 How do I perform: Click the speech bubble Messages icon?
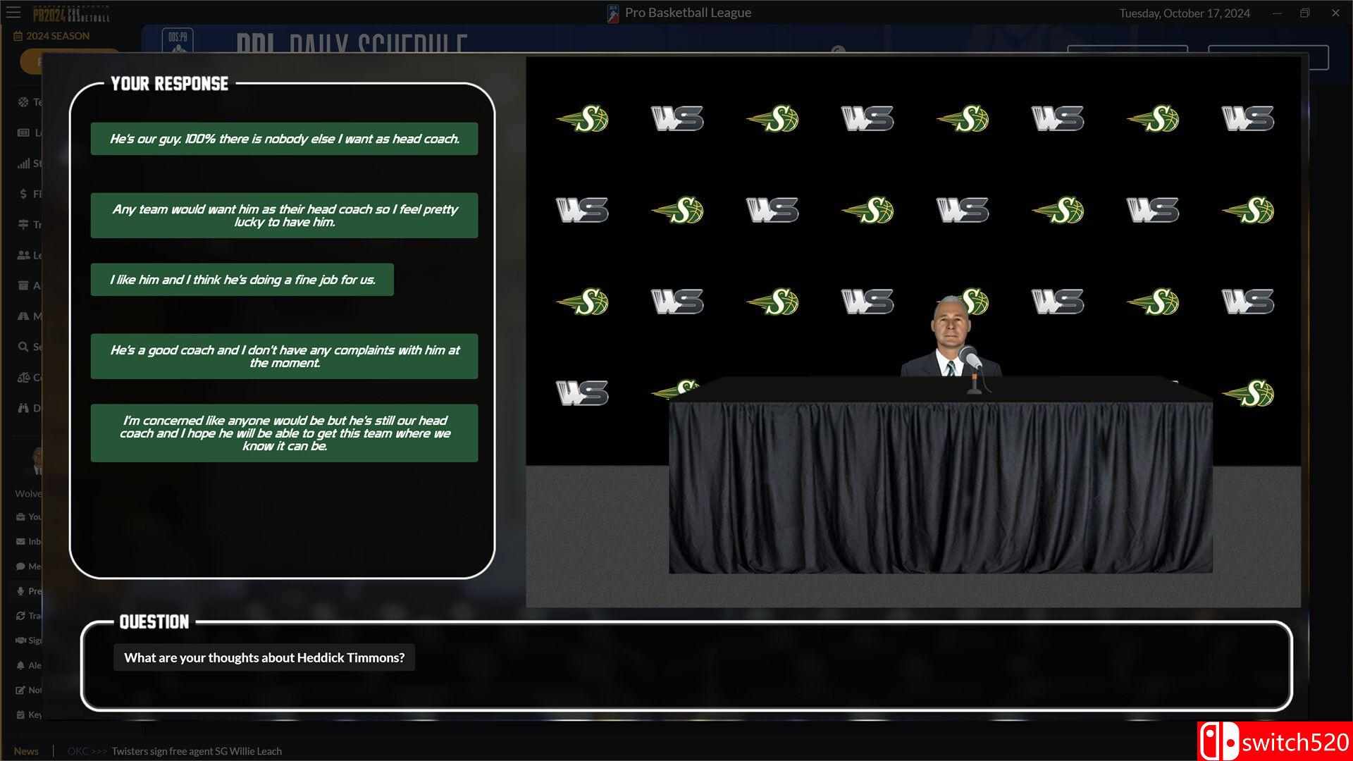20,567
